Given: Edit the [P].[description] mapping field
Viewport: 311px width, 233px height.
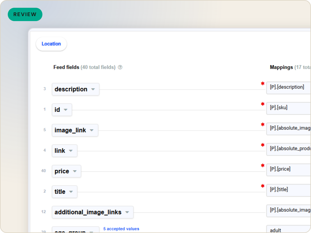Looking at the screenshot, I should pos(289,88).
